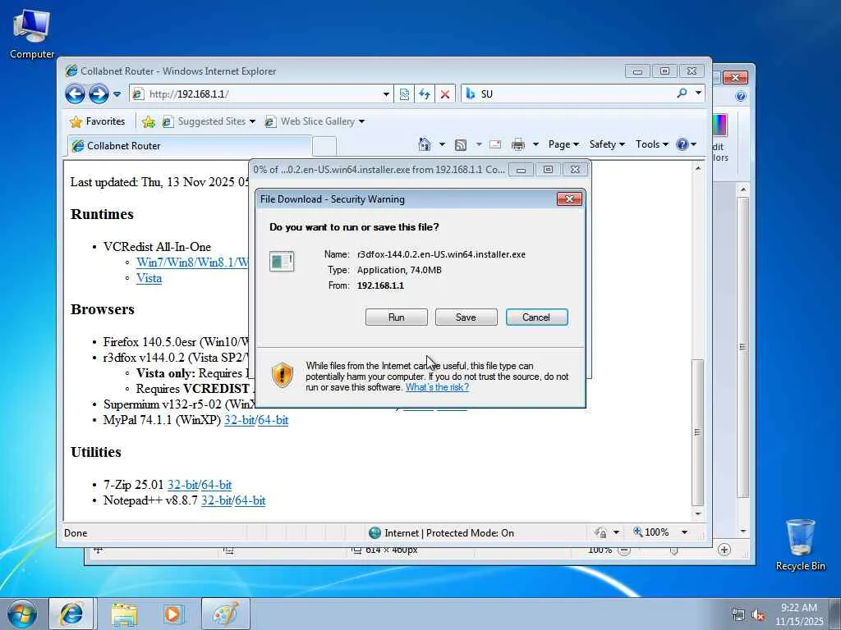Click Cancel in the File Download dialog
Viewport: 841px width, 630px height.
click(x=537, y=317)
